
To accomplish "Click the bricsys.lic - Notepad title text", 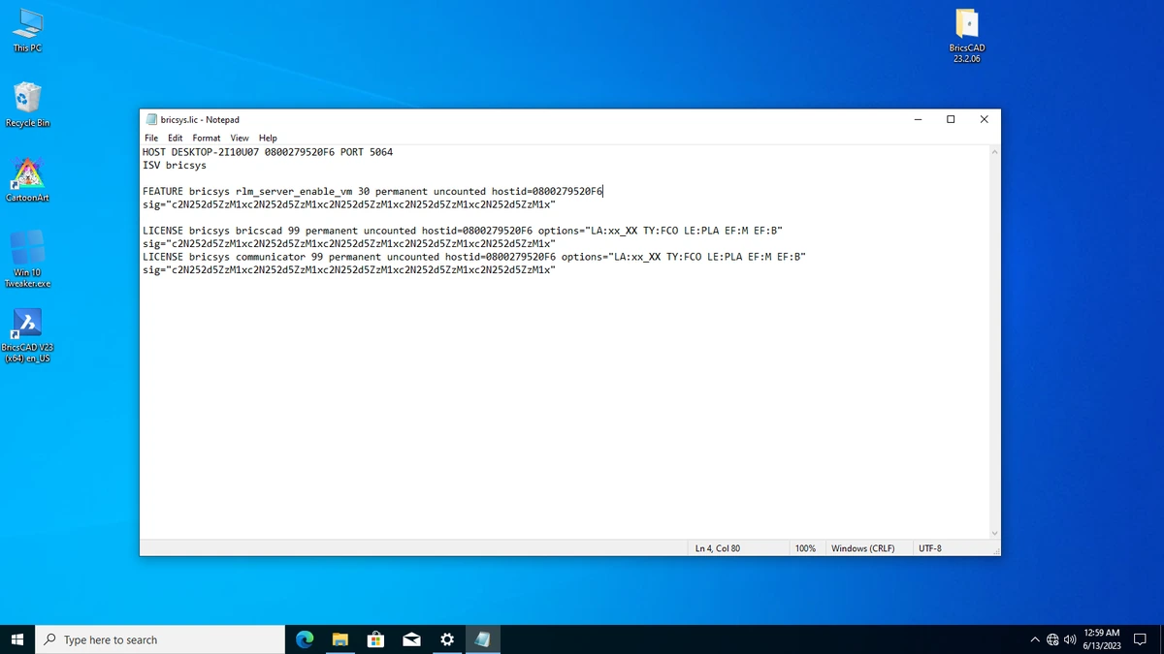I will click(x=200, y=119).
